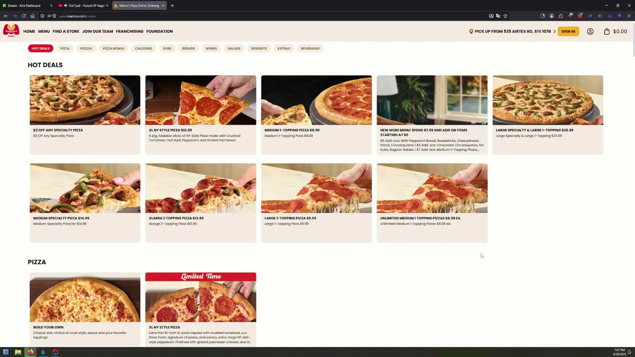Click the yellow SIGN IN button

pos(568,31)
